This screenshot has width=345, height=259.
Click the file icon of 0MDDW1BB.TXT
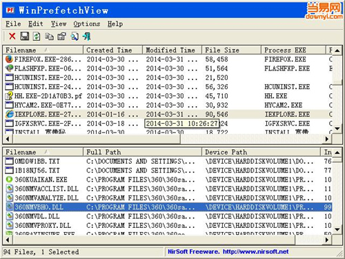click(x=9, y=161)
